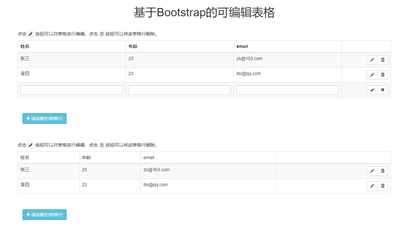Confirm the new row with the checkmark

pos(372,90)
